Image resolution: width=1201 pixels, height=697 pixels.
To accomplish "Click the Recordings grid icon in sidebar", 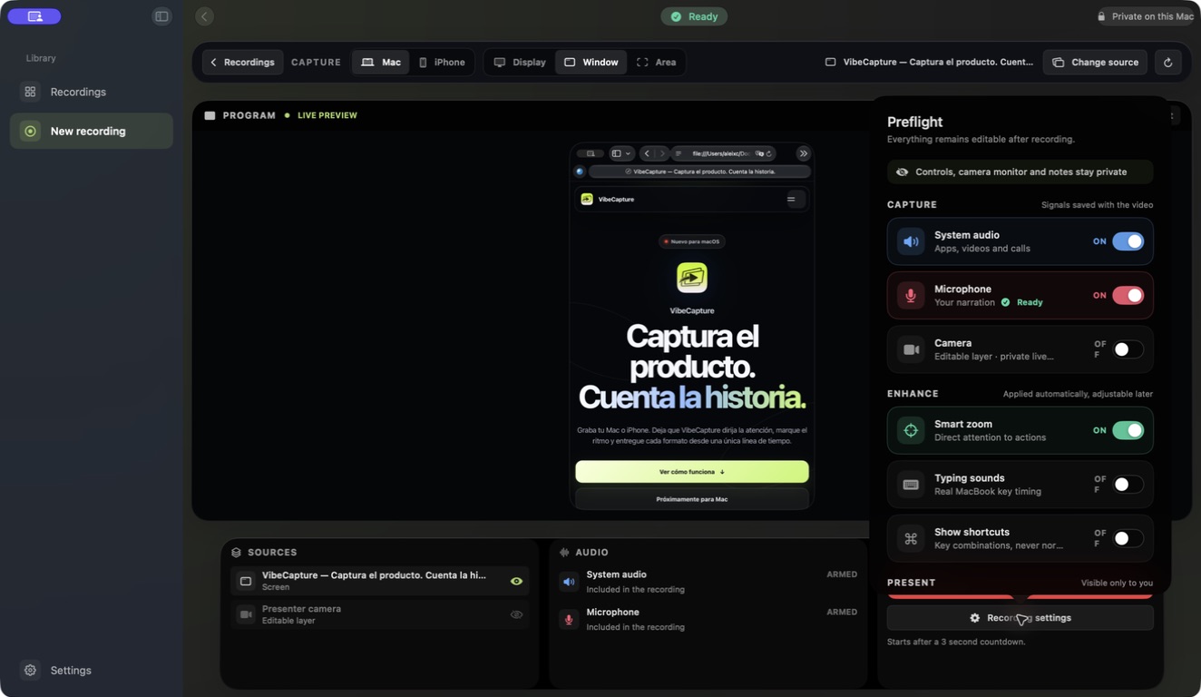I will click(30, 92).
